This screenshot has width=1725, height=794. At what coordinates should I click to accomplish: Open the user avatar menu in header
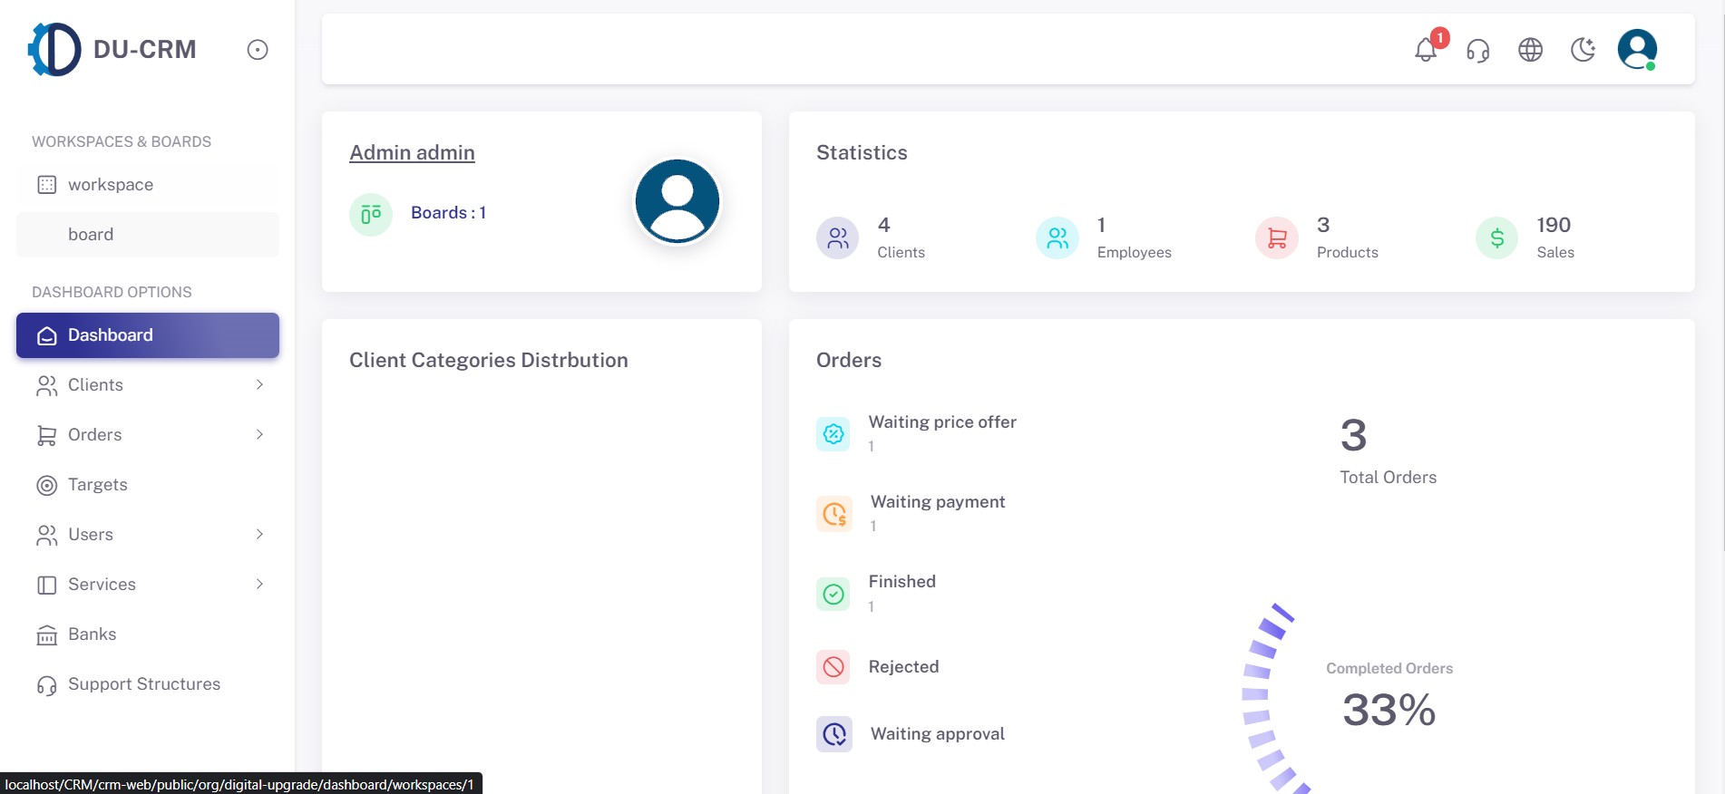1637,49
